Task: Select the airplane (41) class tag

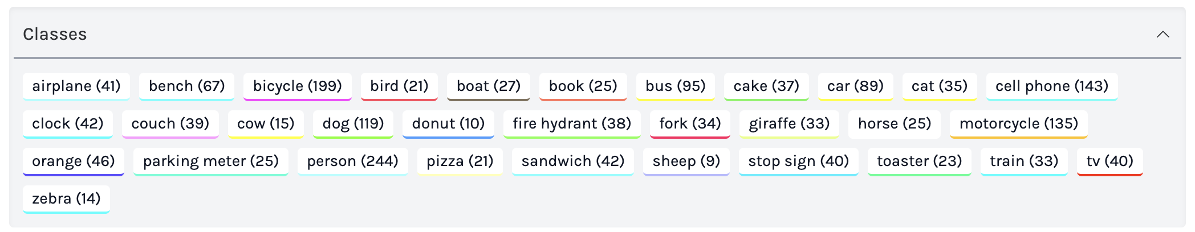Action: (76, 86)
